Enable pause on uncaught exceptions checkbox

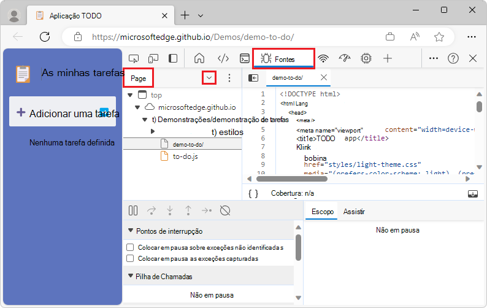tap(130, 248)
